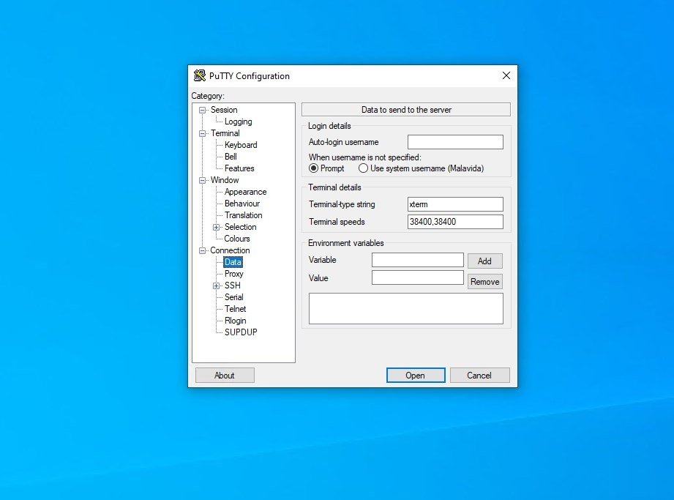Open the SSH category
This screenshot has width=674, height=500.
233,286
